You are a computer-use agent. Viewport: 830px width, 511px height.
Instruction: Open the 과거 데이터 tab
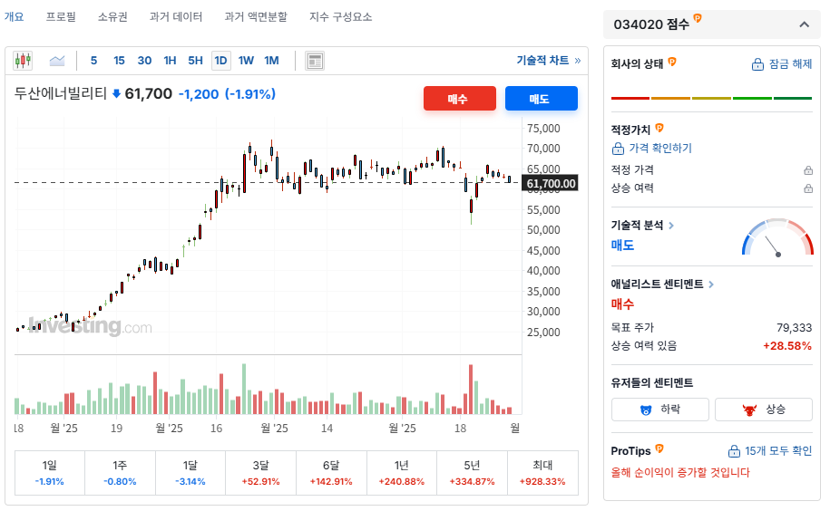(x=176, y=17)
